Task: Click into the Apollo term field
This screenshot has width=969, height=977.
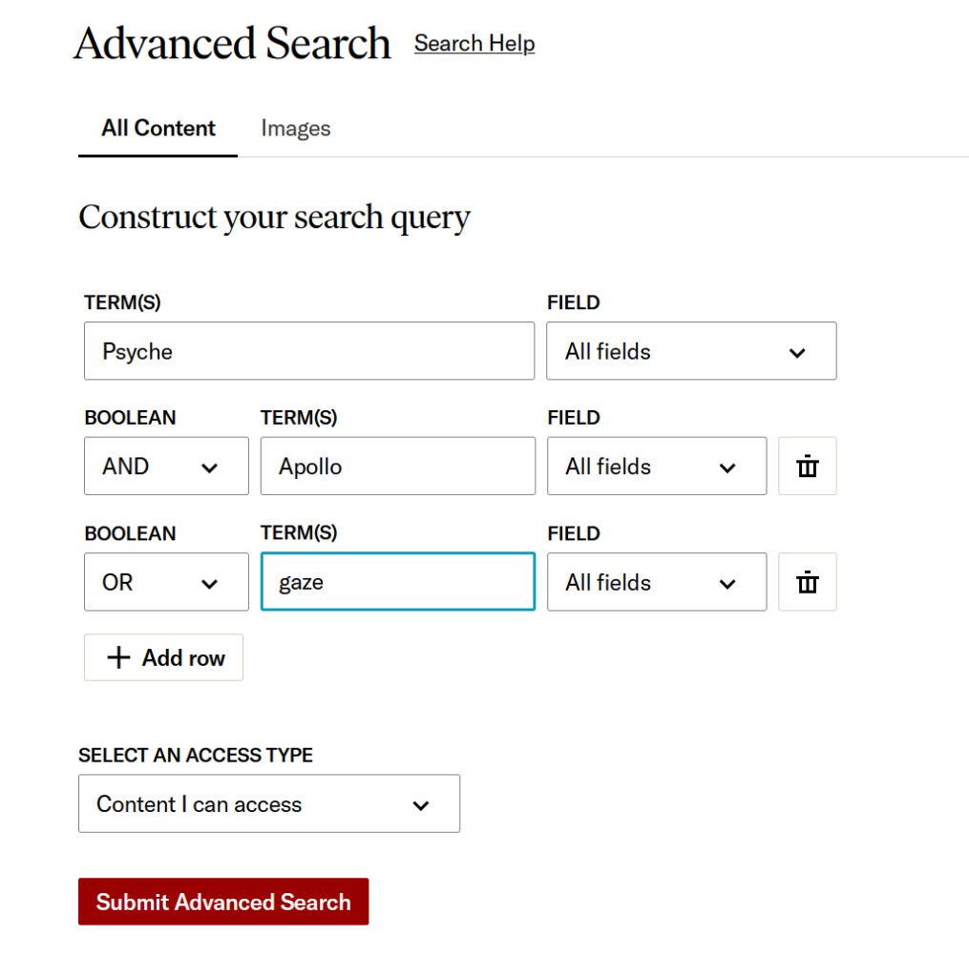Action: coord(397,467)
